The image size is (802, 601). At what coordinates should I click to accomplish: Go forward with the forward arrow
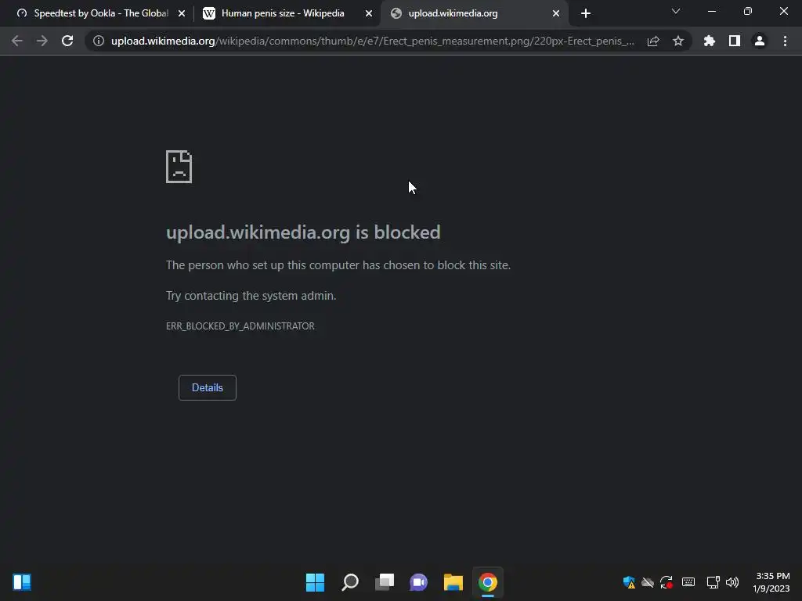point(42,41)
